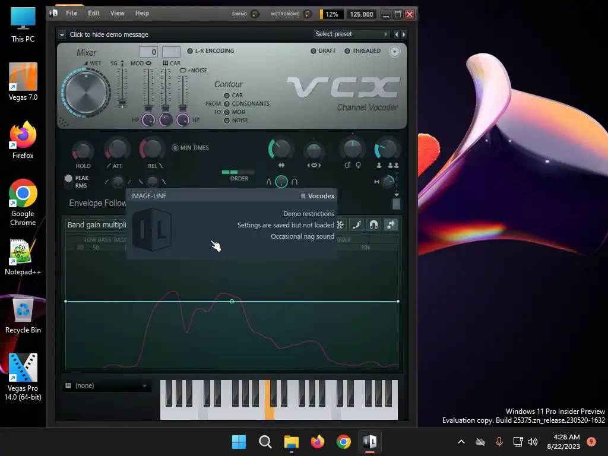This screenshot has width=608, height=456.
Task: Open the Edit menu
Action: [93, 13]
